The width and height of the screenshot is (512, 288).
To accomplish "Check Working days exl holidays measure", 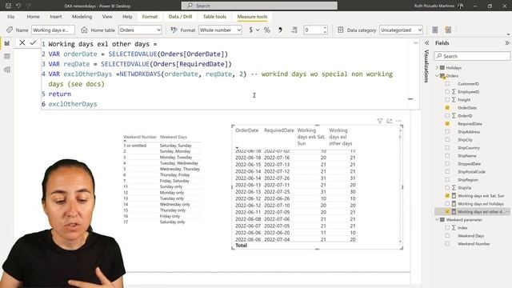I will [x=447, y=203].
